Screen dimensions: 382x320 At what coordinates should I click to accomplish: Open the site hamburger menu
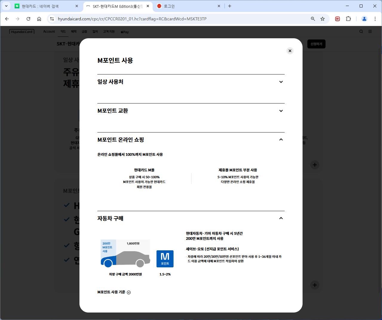click(370, 31)
